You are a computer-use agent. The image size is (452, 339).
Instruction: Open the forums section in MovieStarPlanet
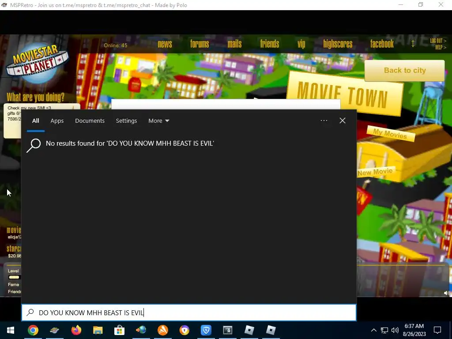[200, 44]
